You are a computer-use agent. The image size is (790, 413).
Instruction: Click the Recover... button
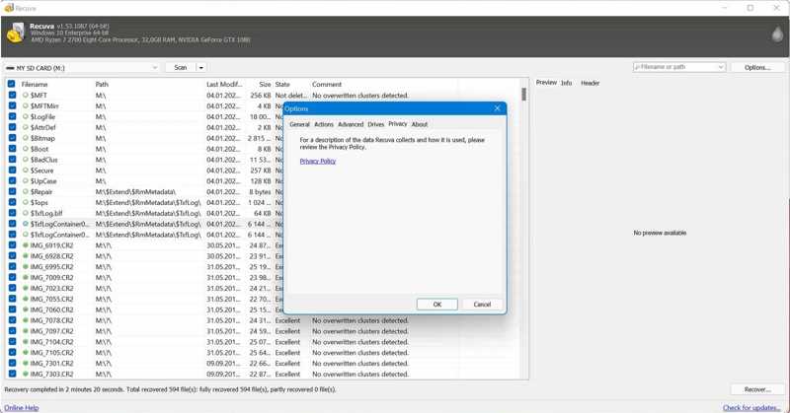coord(757,389)
